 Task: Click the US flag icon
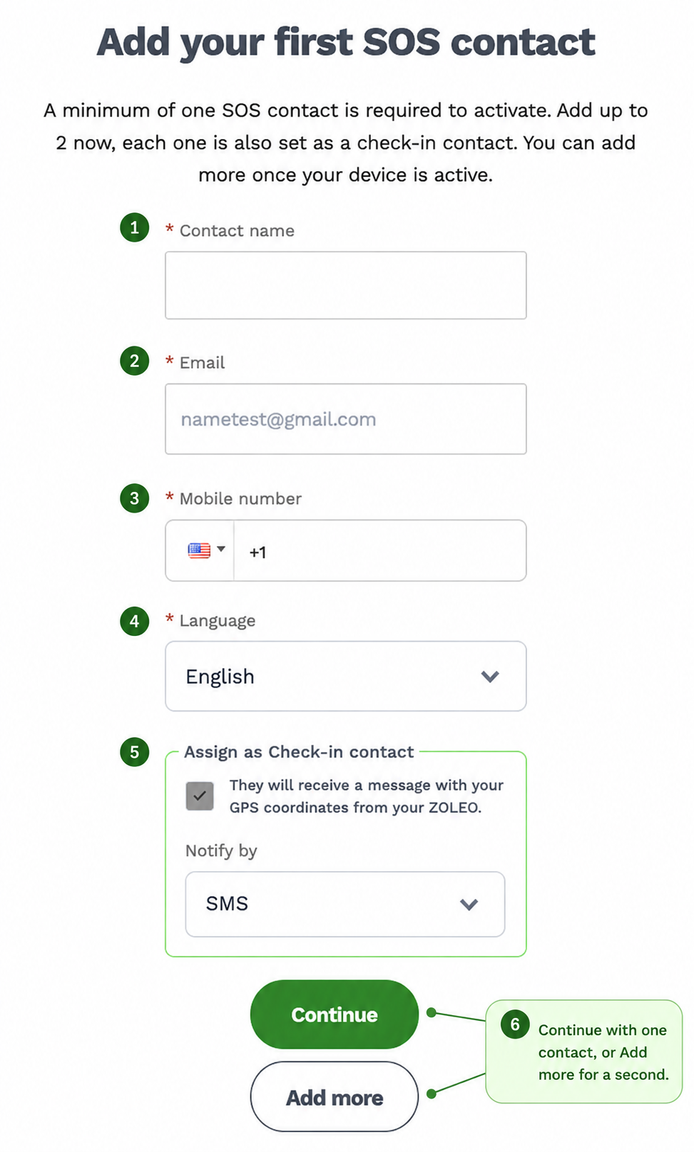pyautogui.click(x=199, y=550)
